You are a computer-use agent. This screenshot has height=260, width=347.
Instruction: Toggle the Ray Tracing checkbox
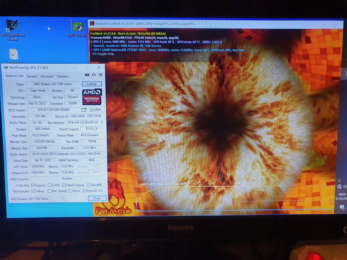tap(49, 191)
